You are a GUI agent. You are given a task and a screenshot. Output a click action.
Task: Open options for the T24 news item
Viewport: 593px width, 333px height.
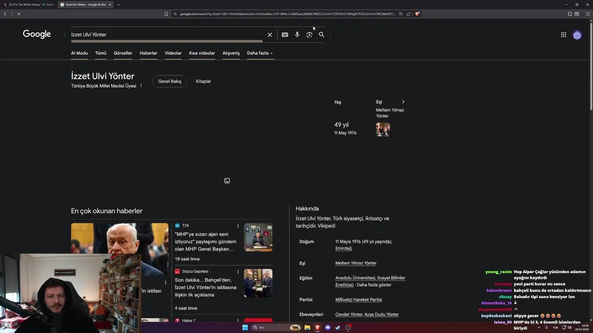point(238,226)
